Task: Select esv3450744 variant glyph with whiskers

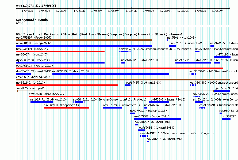Action: click(125, 51)
